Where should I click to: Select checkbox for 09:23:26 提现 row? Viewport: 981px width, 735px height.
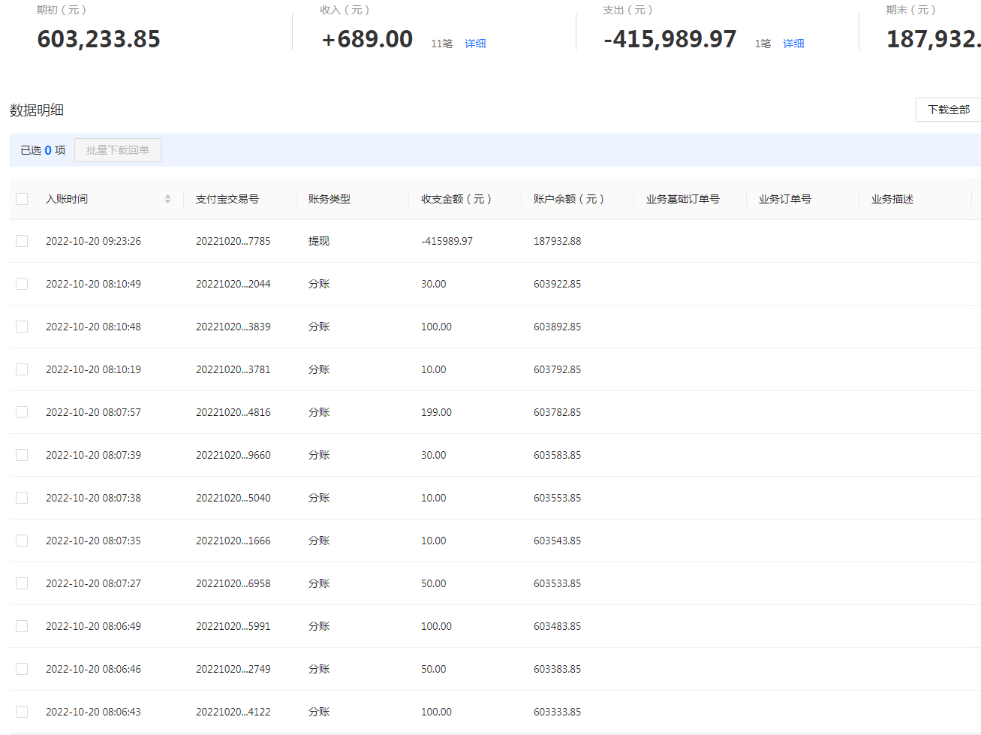[x=22, y=241]
